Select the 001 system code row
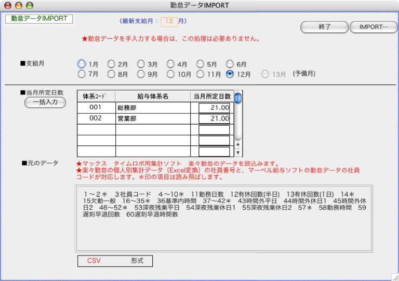Viewport: 399px width, 281px height. (96, 108)
